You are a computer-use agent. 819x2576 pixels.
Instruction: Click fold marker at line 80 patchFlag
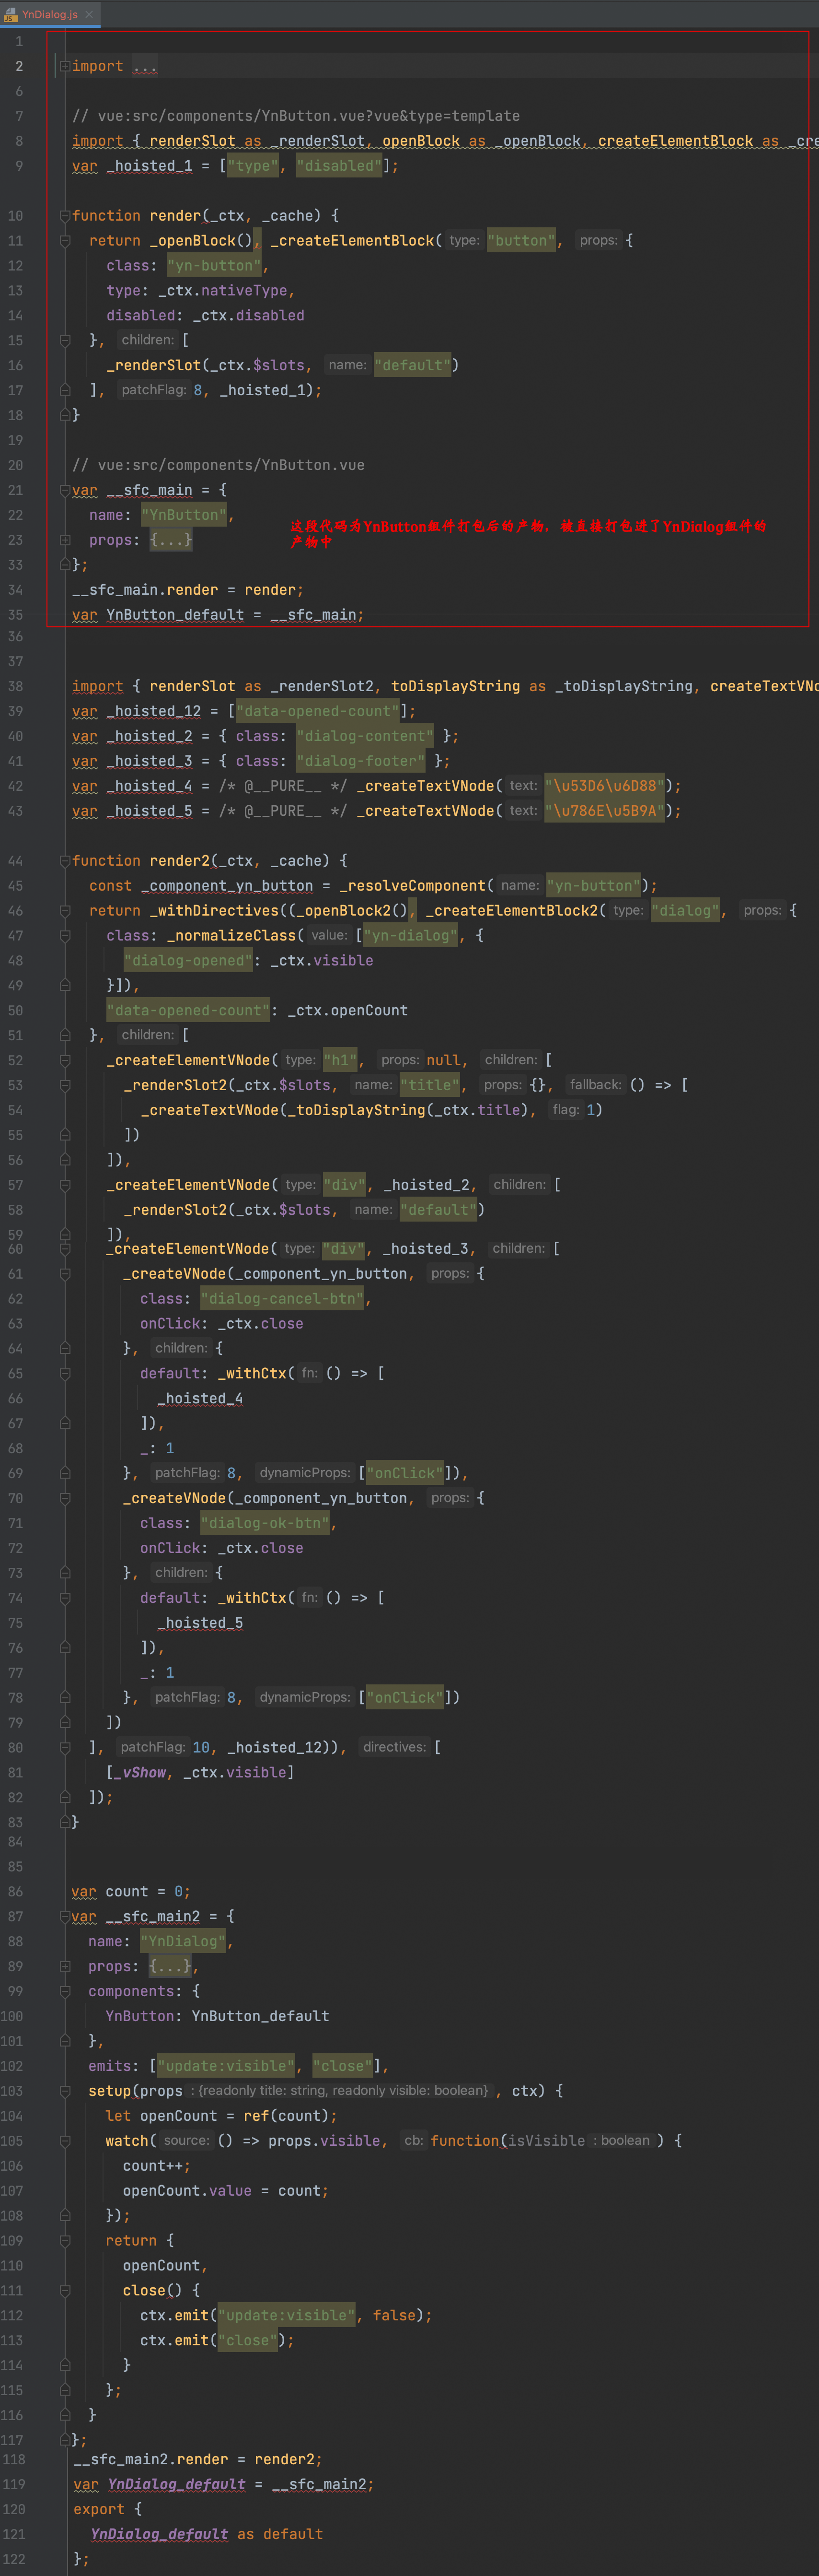65,1747
